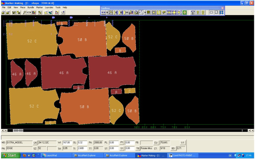Open the Marker menu
The height and width of the screenshot is (159, 255).
39,7
